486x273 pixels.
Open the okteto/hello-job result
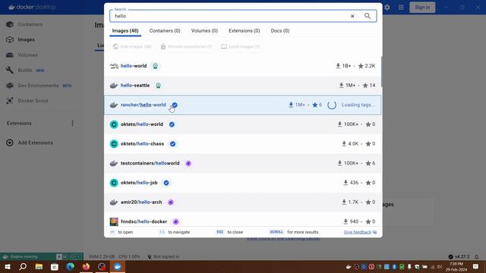pos(243,183)
